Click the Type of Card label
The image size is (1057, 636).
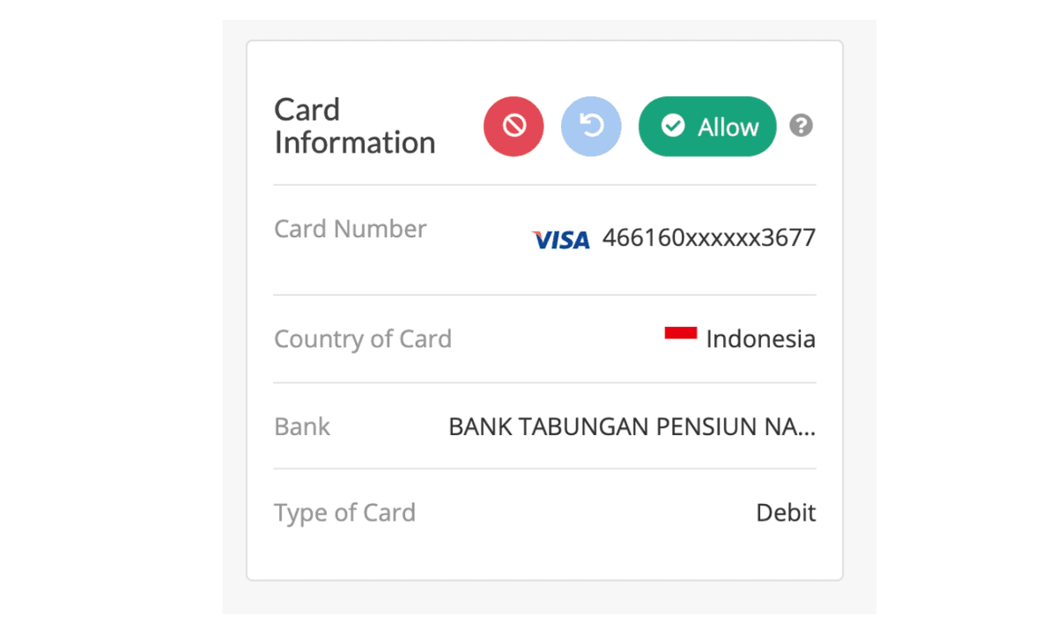coord(344,513)
